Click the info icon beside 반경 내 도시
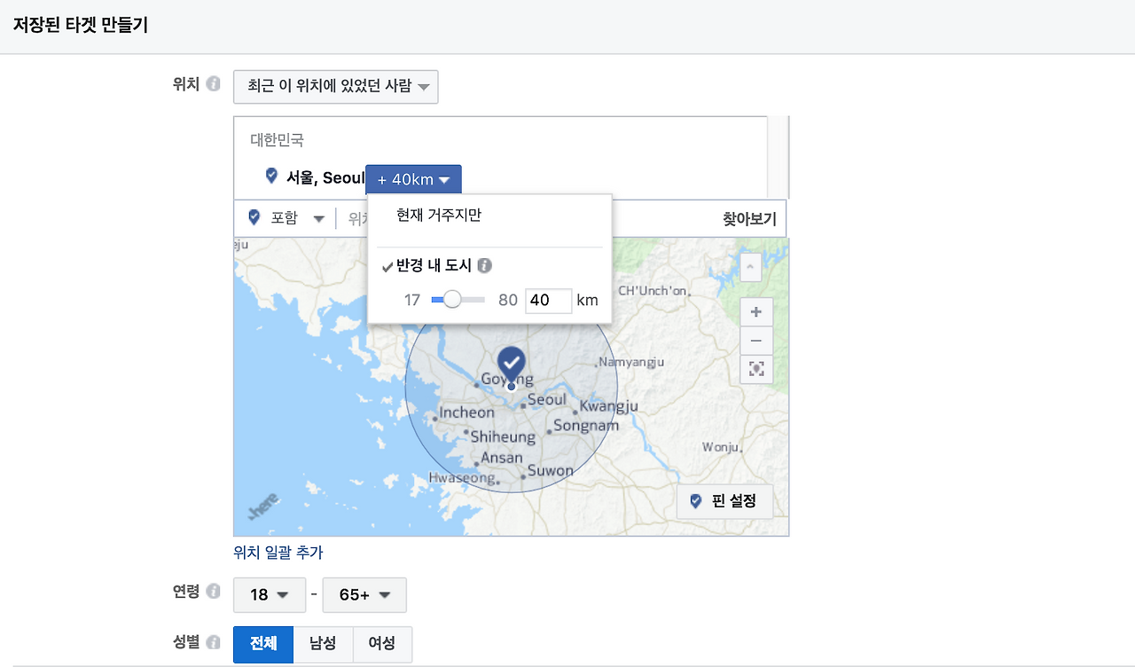This screenshot has width=1135, height=667. (x=484, y=264)
